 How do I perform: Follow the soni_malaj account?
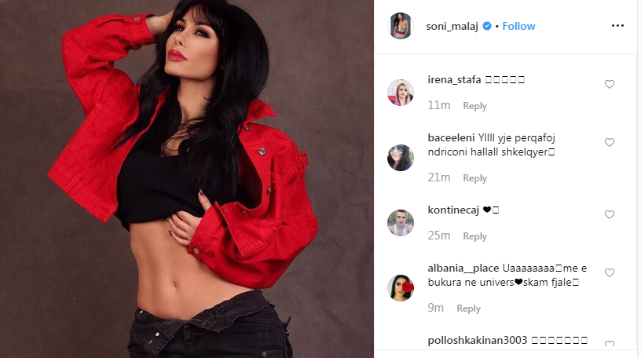[x=518, y=26]
